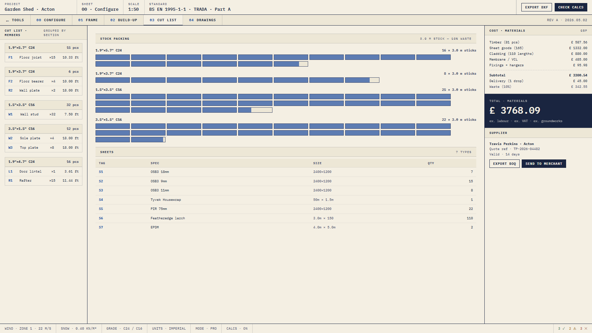Click the Project Garden Shed Acton field

tap(38, 7)
